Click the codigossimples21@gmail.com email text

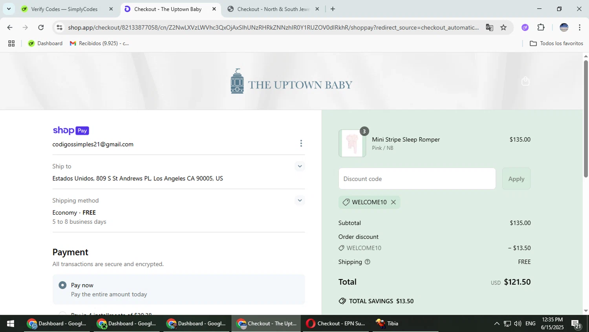click(93, 144)
